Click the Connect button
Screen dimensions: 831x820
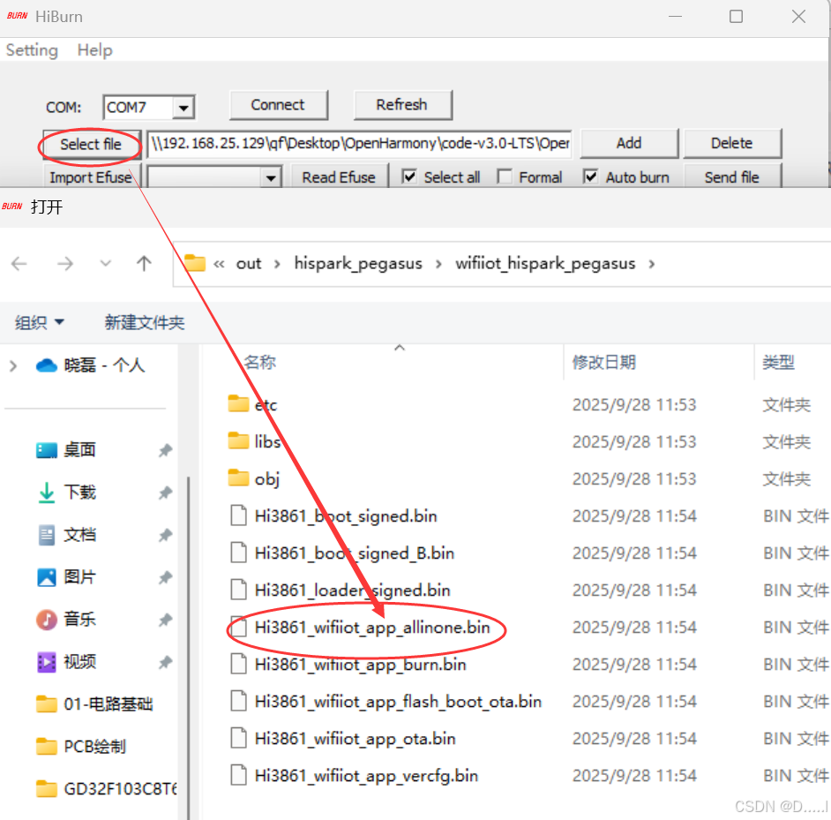pyautogui.click(x=278, y=105)
